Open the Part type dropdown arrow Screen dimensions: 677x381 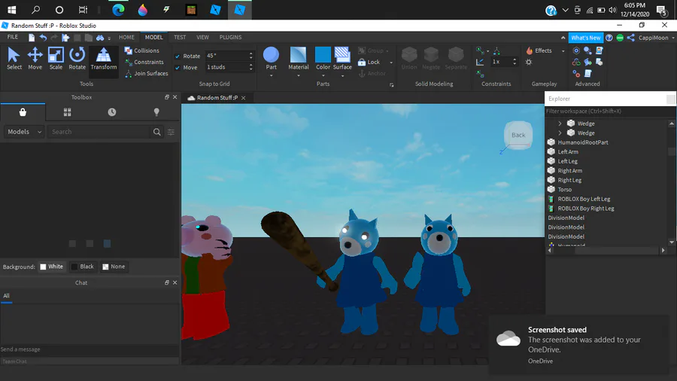tap(271, 76)
